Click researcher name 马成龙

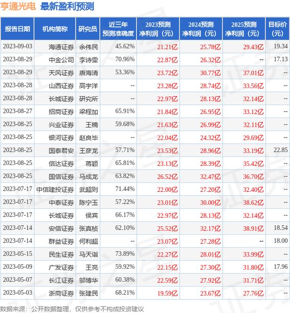point(89,177)
